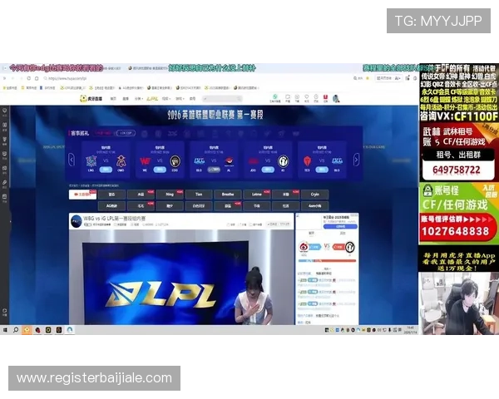Click the streamer avatar beside WBG vs iG title
The image size is (499, 399).
pos(77,221)
